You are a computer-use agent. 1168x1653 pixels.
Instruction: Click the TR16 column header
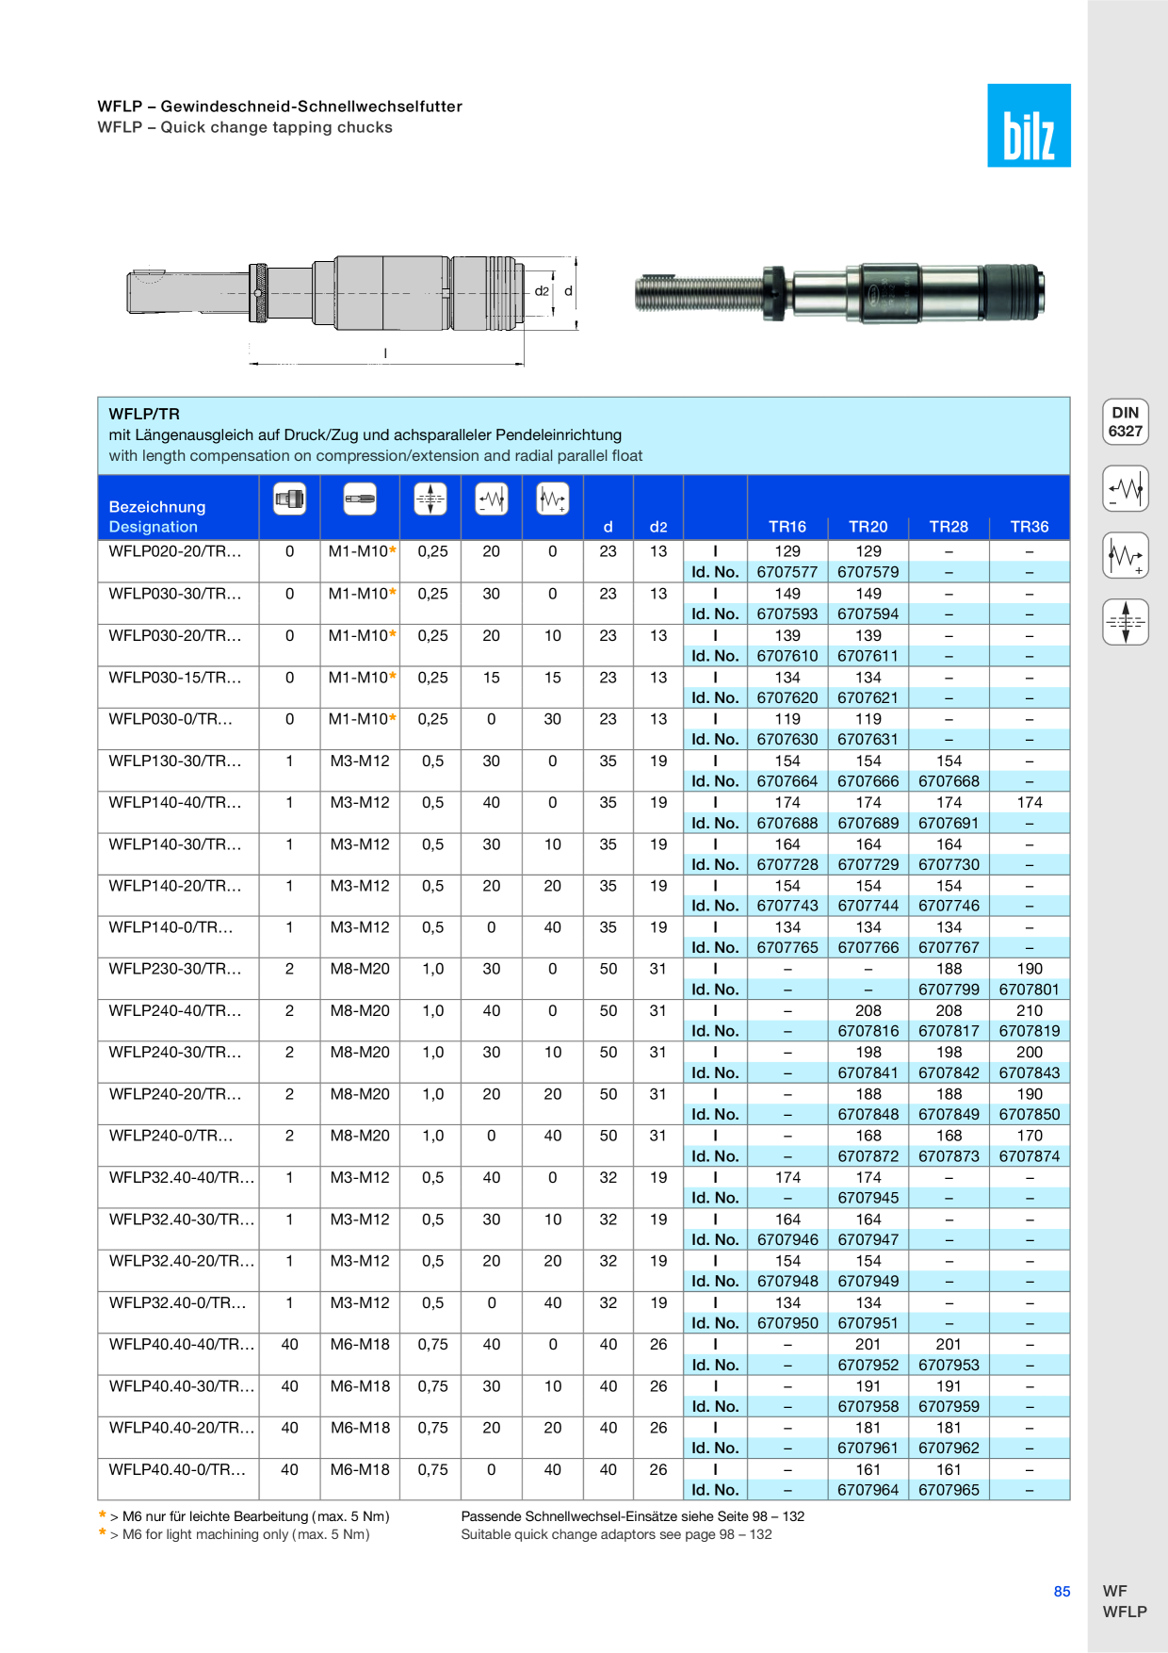click(x=787, y=527)
